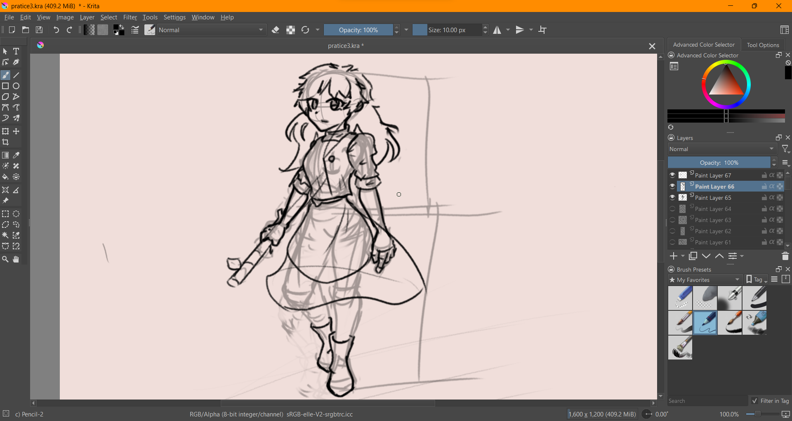This screenshot has height=421, width=792.
Task: Hide Paint Layer 65
Action: coord(672,198)
